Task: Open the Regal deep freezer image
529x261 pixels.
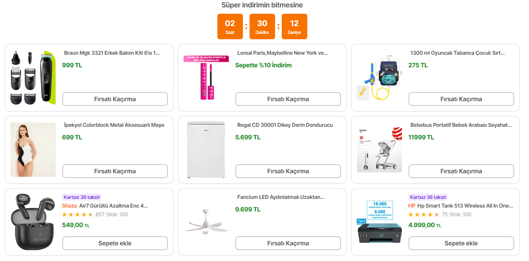Action: pos(206,149)
